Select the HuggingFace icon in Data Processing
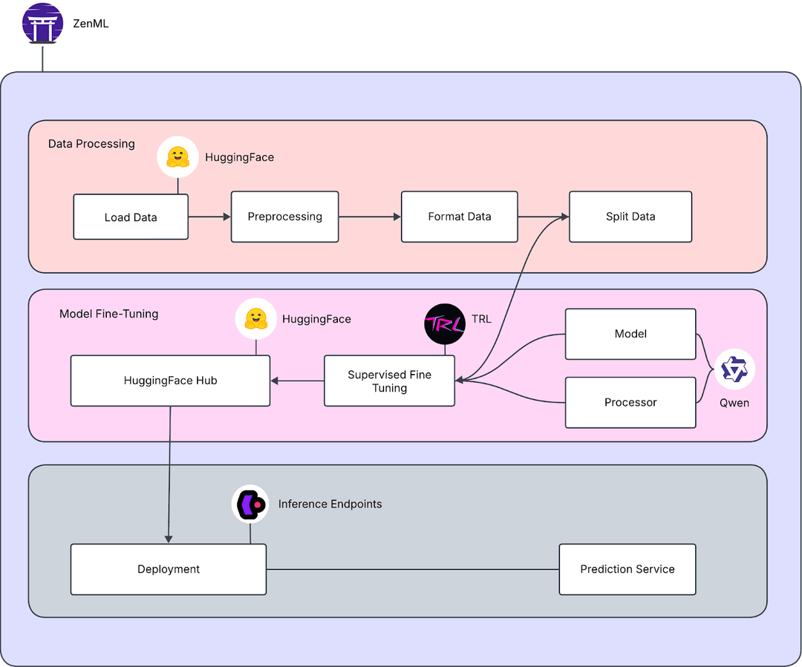 pos(177,157)
